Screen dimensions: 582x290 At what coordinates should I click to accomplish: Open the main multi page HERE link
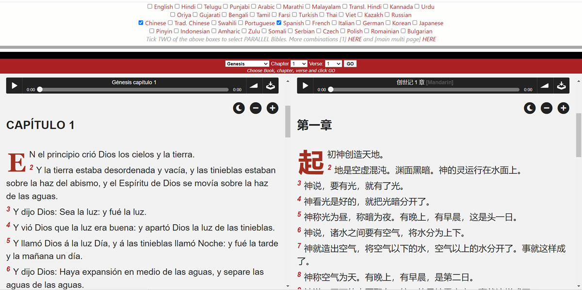coord(429,39)
